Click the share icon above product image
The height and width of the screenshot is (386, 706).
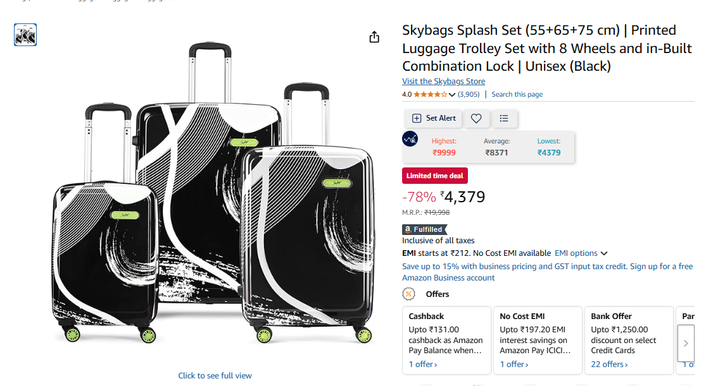(374, 37)
